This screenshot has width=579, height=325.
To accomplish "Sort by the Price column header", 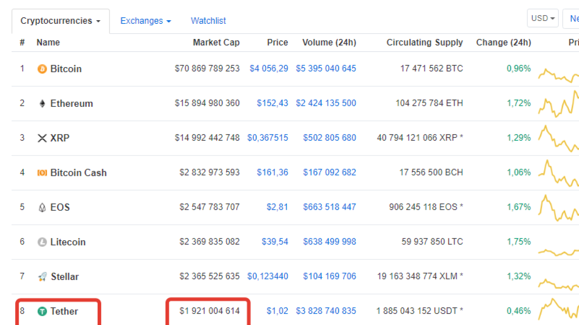I will coord(278,43).
